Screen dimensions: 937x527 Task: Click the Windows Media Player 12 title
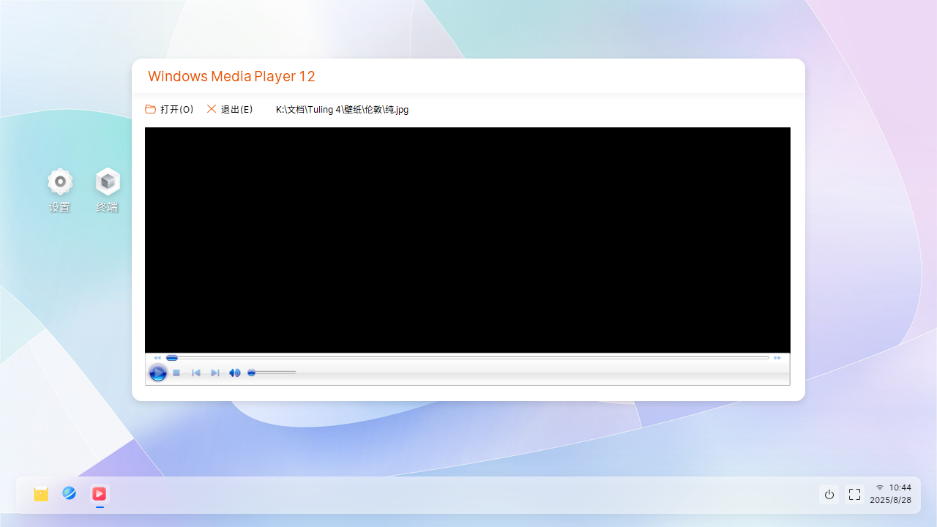[231, 76]
